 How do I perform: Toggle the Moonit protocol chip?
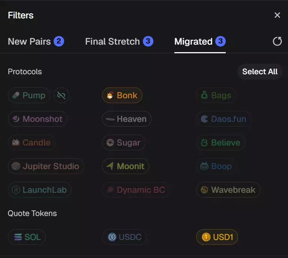[125, 166]
